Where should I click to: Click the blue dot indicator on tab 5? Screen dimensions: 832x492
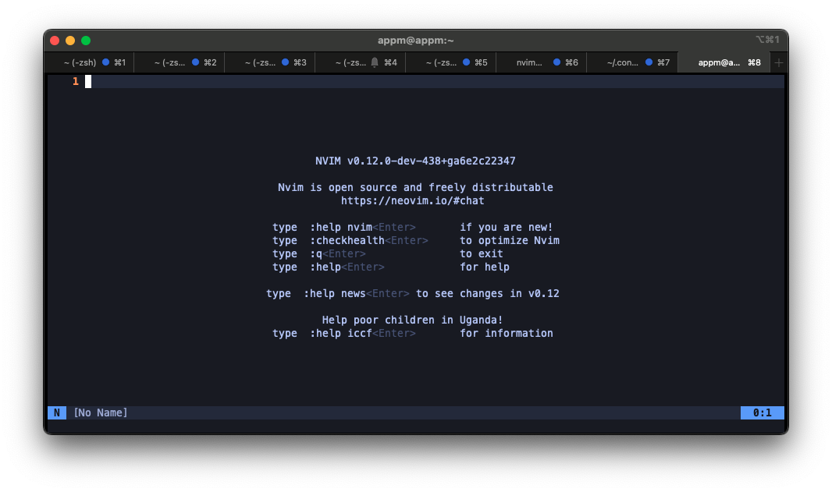click(466, 62)
